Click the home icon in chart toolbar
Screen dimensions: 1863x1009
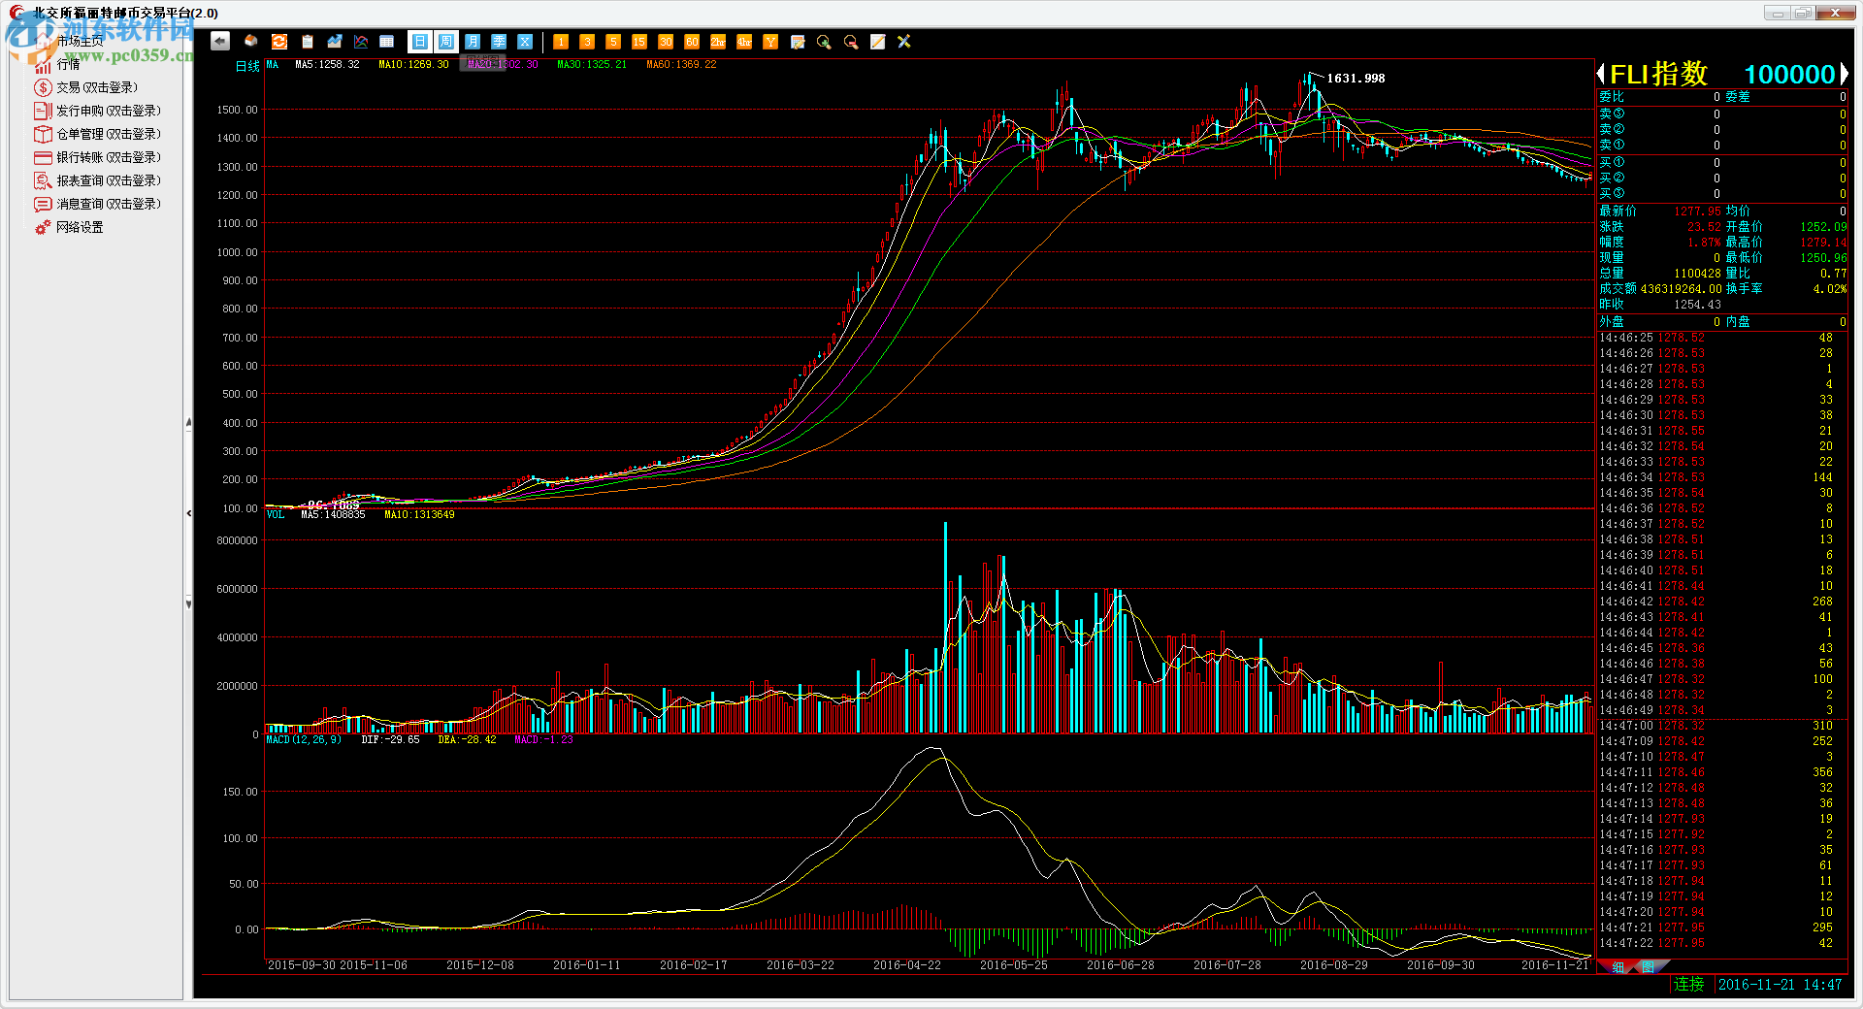(x=251, y=42)
